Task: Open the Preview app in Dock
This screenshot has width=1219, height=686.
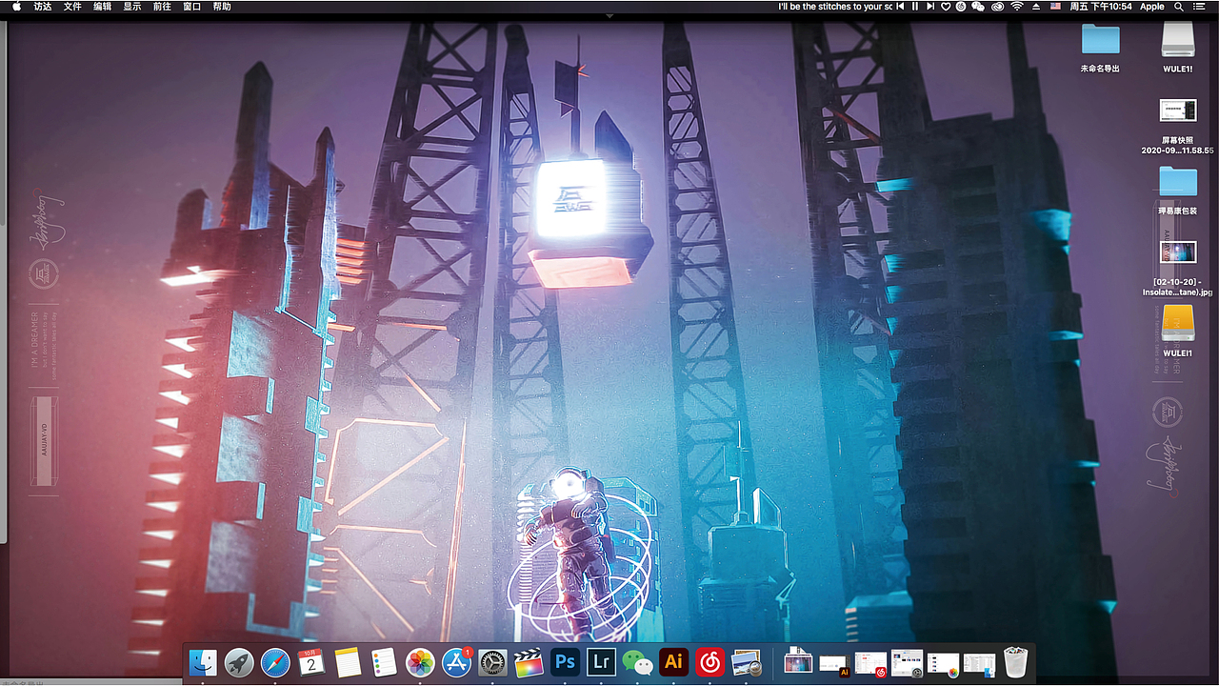Action: point(747,662)
